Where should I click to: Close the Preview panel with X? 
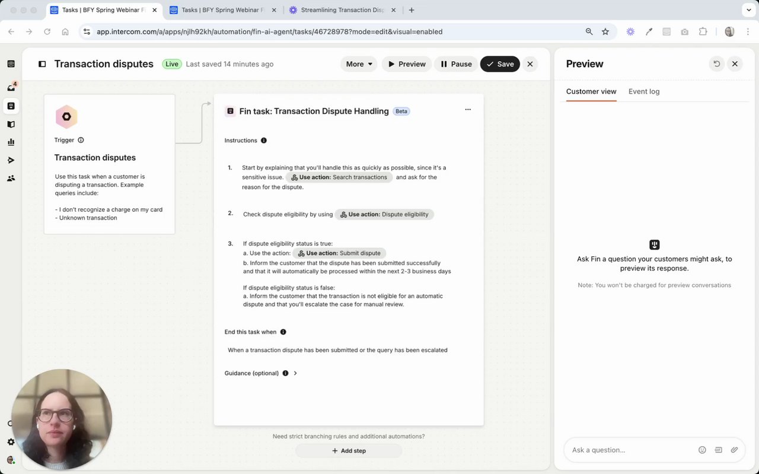click(x=735, y=64)
